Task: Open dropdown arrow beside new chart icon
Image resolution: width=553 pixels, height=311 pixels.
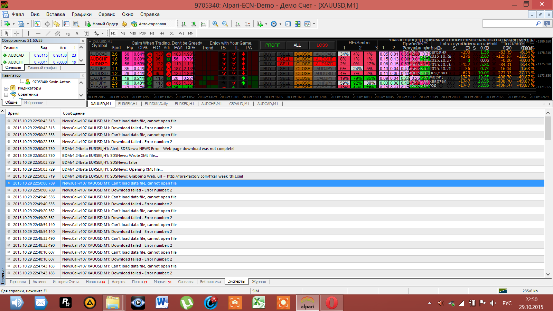Action: tap(13, 24)
